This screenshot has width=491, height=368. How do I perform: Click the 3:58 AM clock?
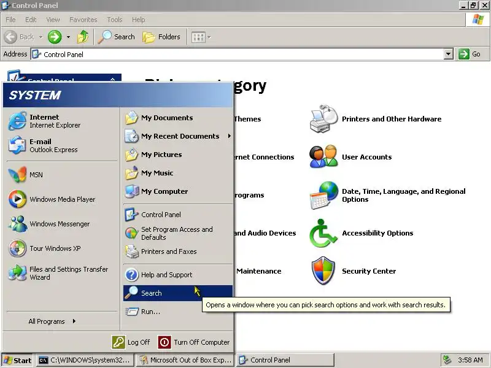click(470, 360)
